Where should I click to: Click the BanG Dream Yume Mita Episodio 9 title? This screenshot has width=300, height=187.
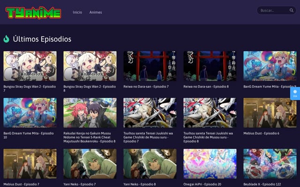(x=270, y=86)
